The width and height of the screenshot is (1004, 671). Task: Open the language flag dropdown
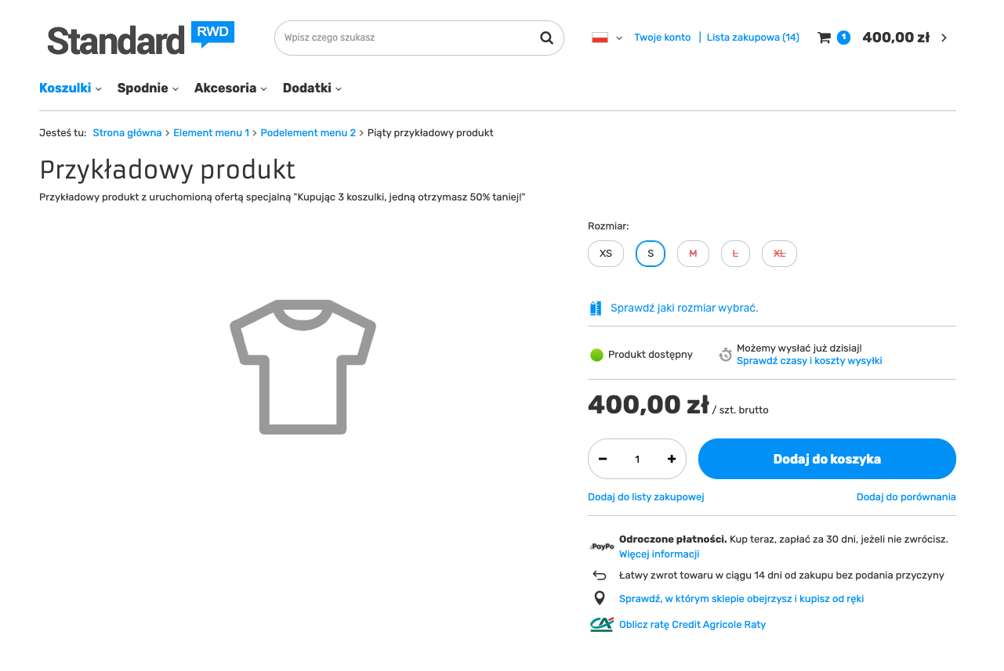tap(607, 38)
